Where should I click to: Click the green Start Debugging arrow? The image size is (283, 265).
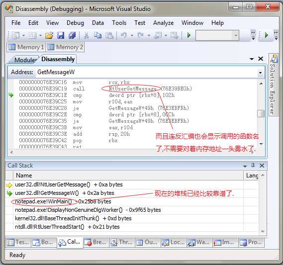tap(189, 35)
